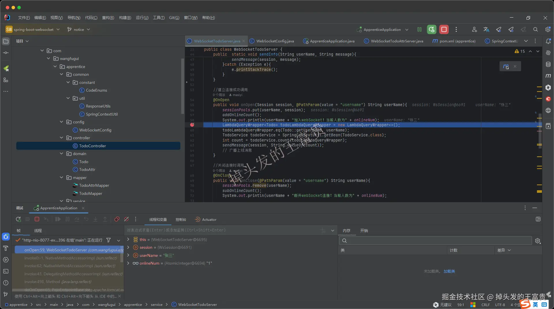Open the commit tool window
The image size is (554, 309).
(6, 53)
